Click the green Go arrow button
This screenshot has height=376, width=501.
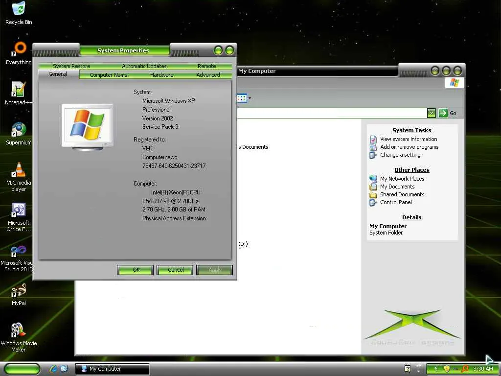pos(443,113)
